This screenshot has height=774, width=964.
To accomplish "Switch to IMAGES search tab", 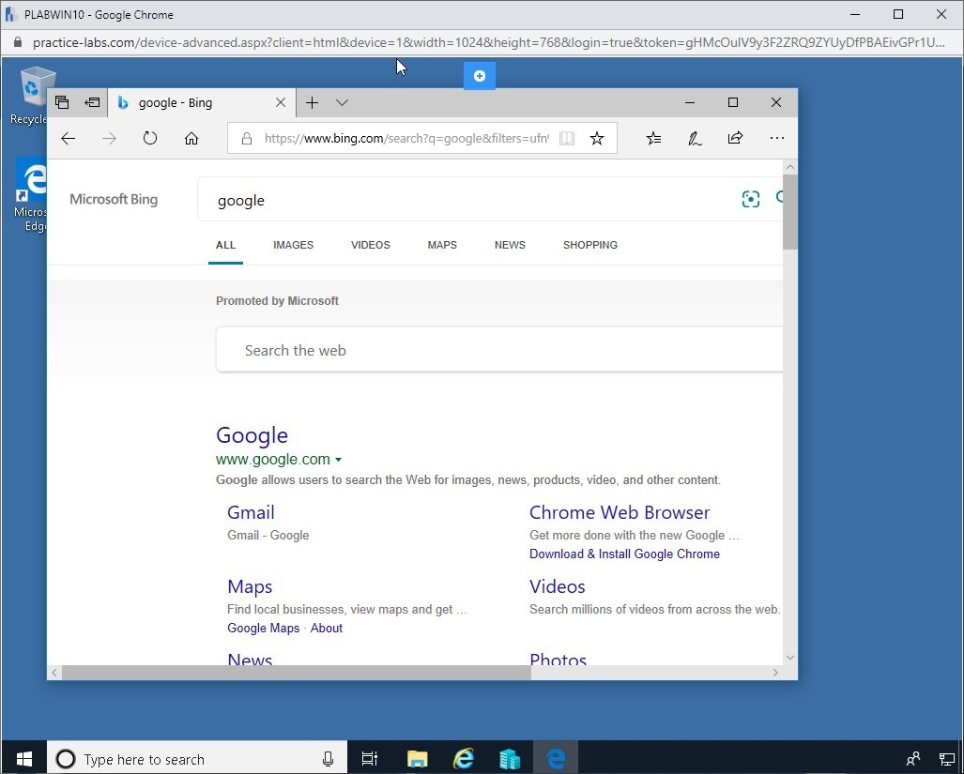I will point(293,245).
